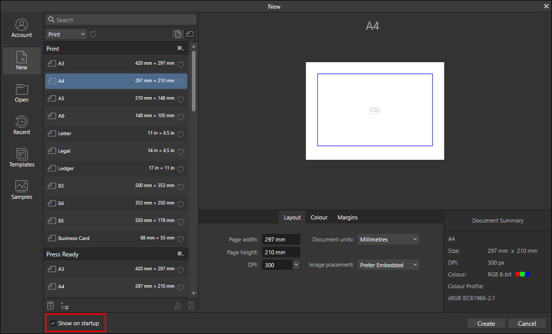
Task: Switch to the Colour tab
Action: [319, 217]
